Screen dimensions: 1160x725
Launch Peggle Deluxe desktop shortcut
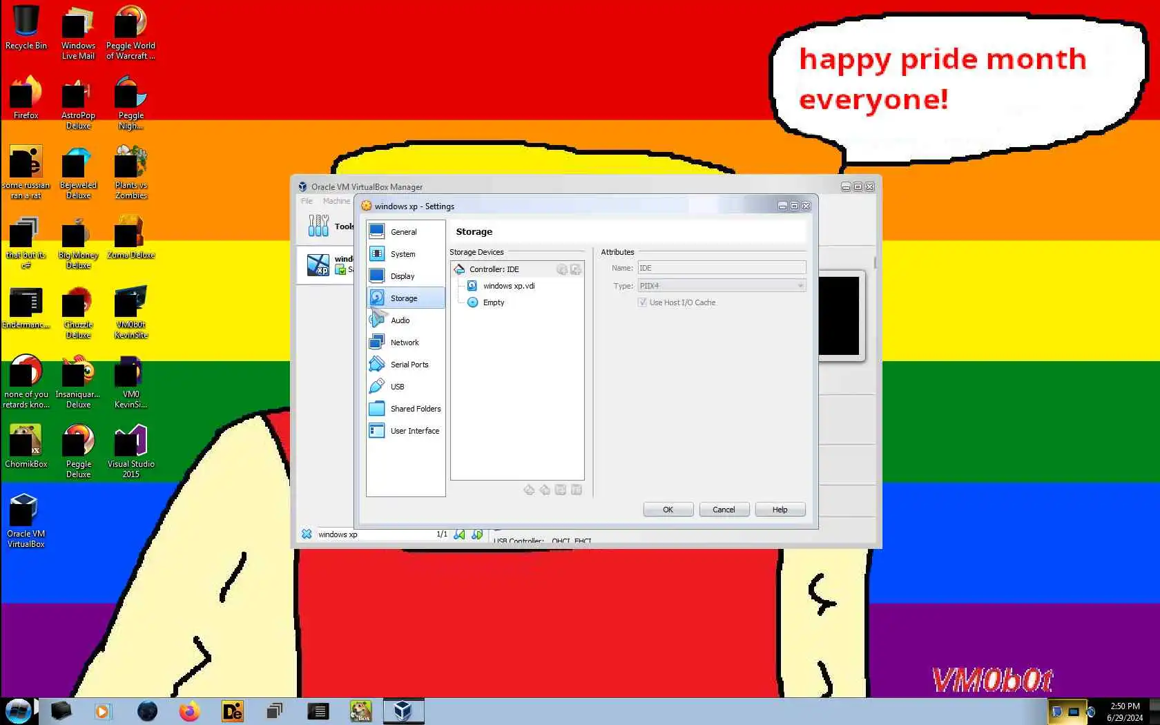coord(78,452)
